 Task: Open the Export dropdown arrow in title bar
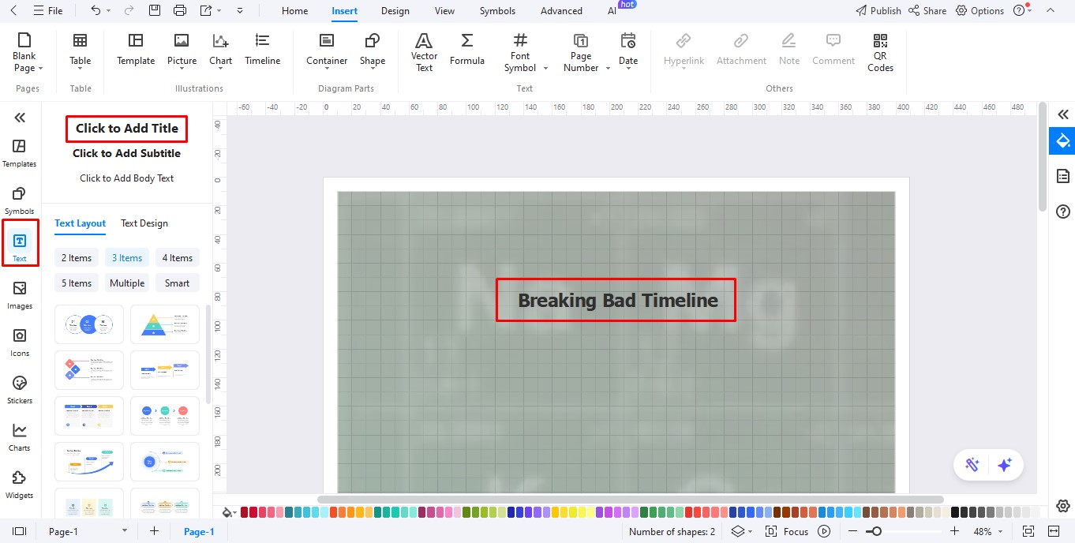click(219, 10)
